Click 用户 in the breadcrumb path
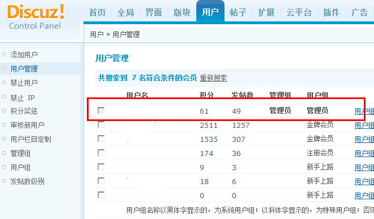Screen dimensions: 374x219 pyautogui.click(x=96, y=34)
